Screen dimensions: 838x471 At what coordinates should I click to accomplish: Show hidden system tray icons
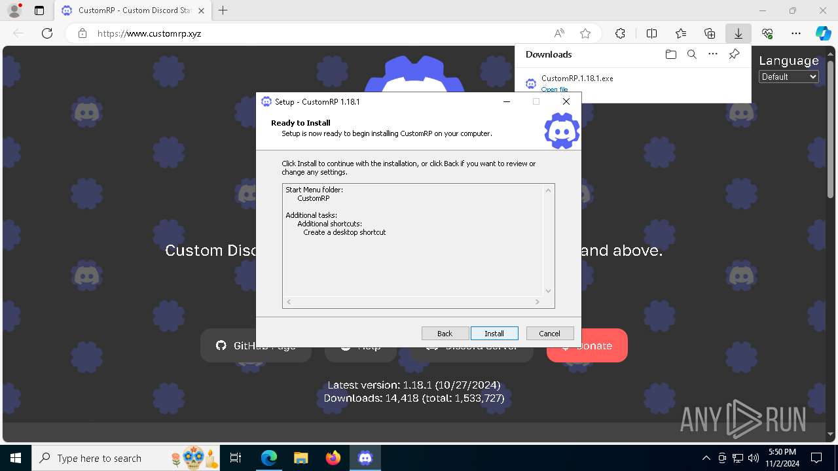tap(706, 458)
